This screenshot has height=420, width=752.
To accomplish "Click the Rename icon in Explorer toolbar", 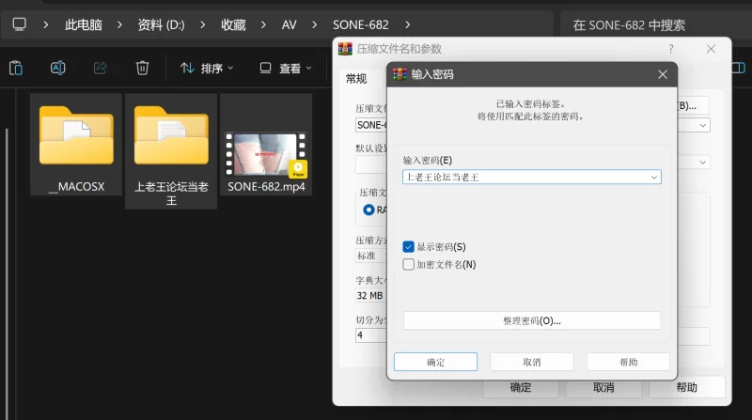I will tap(57, 68).
